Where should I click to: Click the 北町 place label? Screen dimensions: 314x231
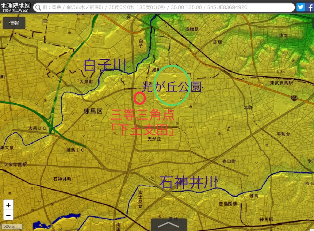(248, 108)
